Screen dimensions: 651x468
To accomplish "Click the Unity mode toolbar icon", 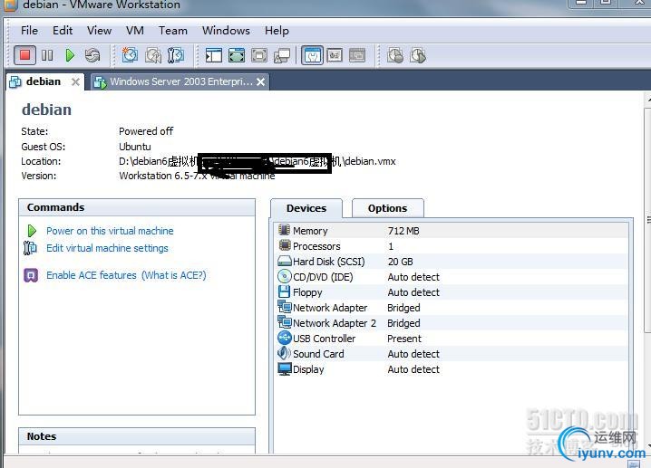I will 282,55.
